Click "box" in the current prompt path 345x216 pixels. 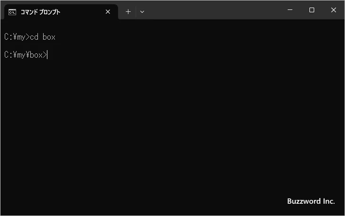click(x=36, y=55)
